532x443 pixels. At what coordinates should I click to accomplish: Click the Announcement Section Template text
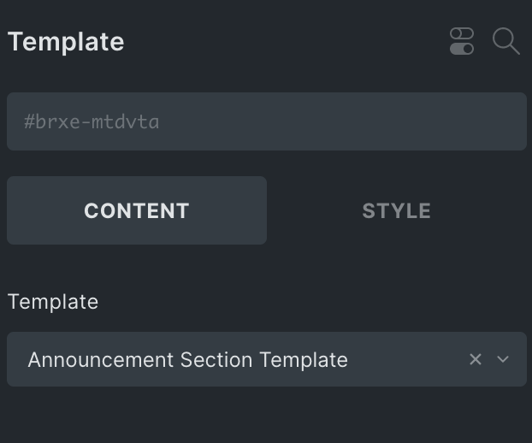tap(188, 359)
